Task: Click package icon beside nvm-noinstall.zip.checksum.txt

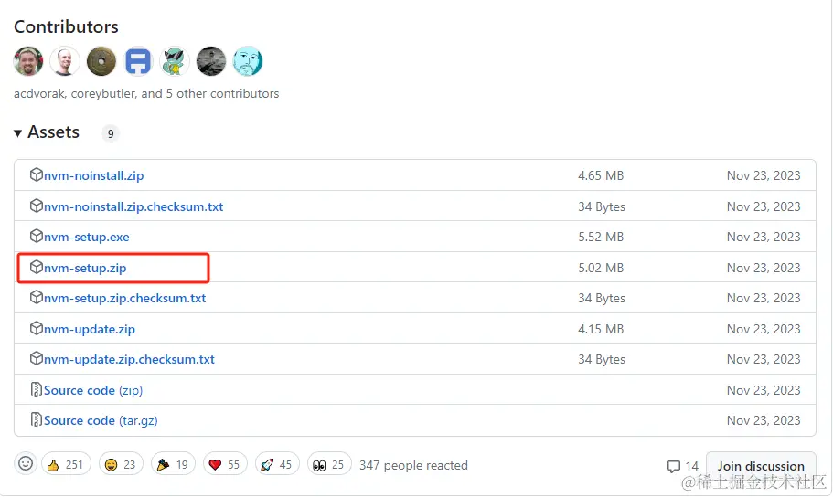Action: [x=37, y=206]
